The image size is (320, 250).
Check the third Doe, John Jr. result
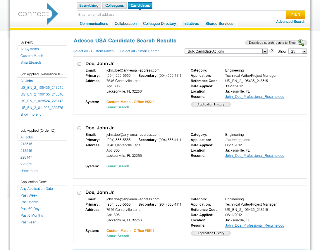pos(79,193)
